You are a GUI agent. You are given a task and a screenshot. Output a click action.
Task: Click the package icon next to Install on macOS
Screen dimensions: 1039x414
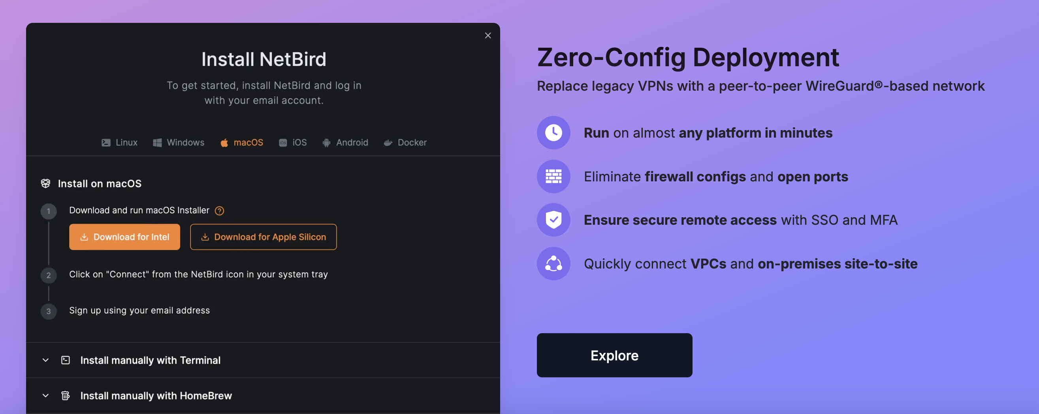pyautogui.click(x=45, y=184)
